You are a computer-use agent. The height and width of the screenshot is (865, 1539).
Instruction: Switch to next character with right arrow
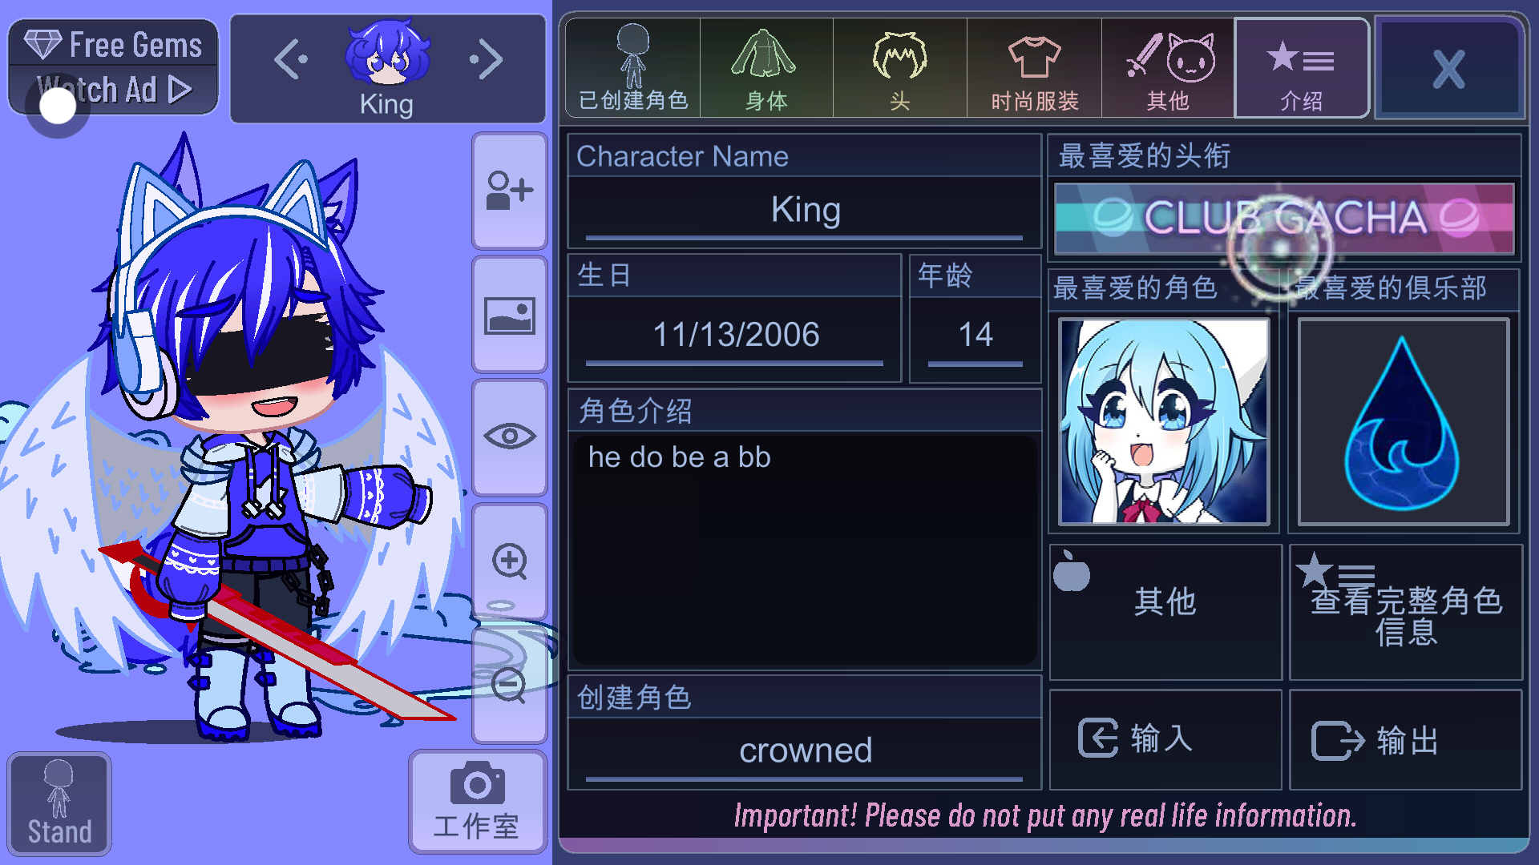point(487,60)
